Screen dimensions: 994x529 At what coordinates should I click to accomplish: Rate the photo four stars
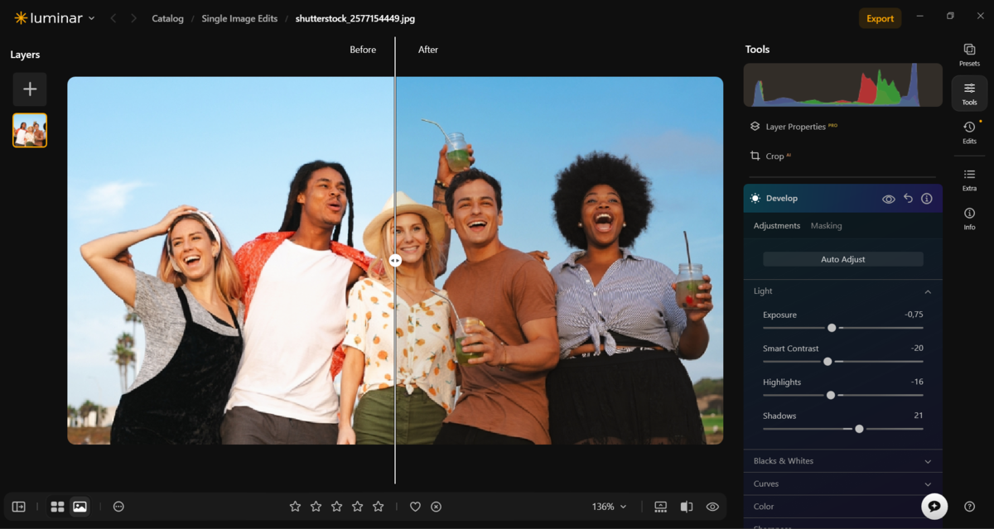click(x=358, y=507)
